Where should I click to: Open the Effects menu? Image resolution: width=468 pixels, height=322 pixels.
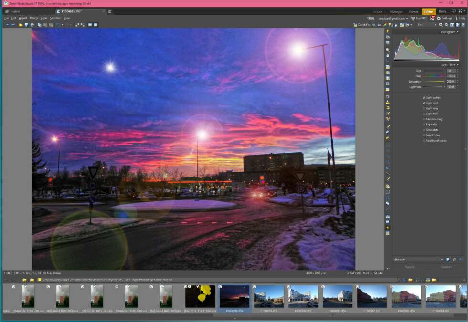pos(34,18)
